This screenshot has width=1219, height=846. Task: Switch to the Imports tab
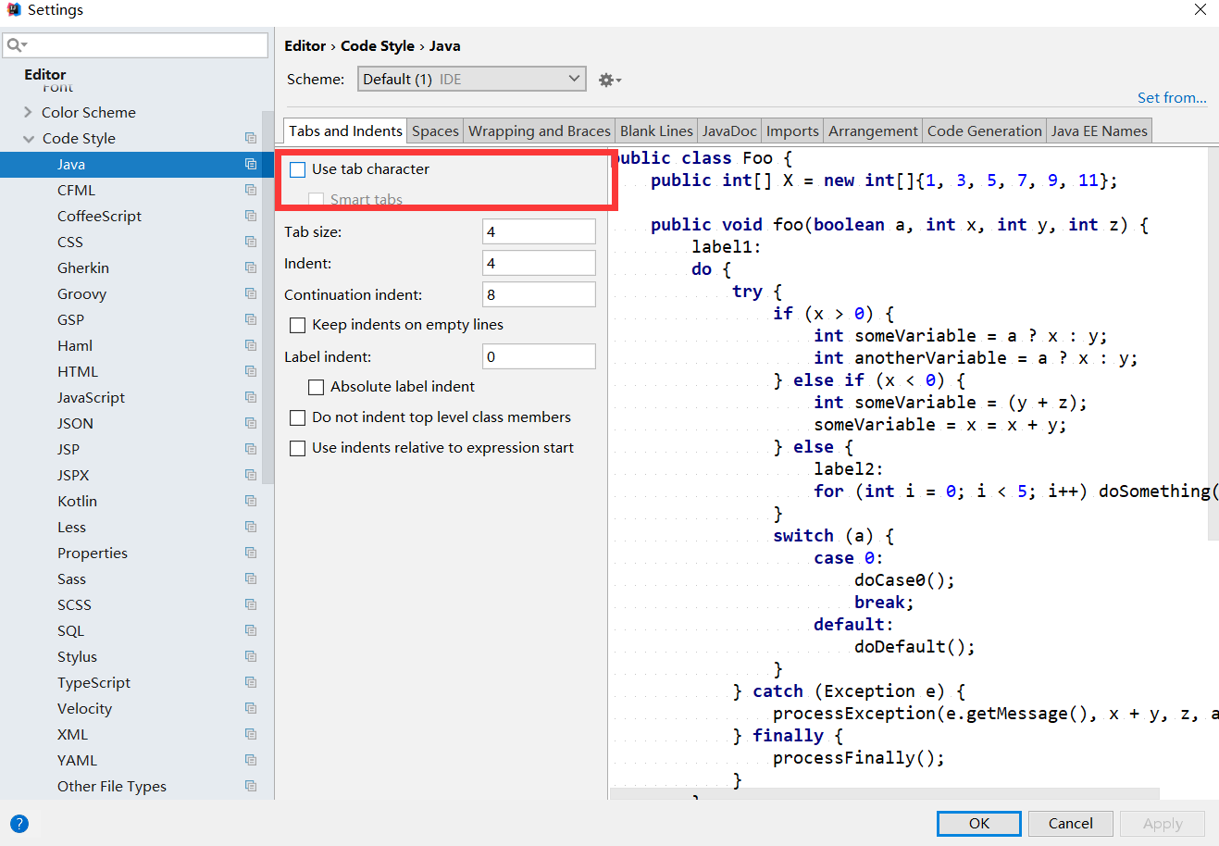tap(792, 131)
